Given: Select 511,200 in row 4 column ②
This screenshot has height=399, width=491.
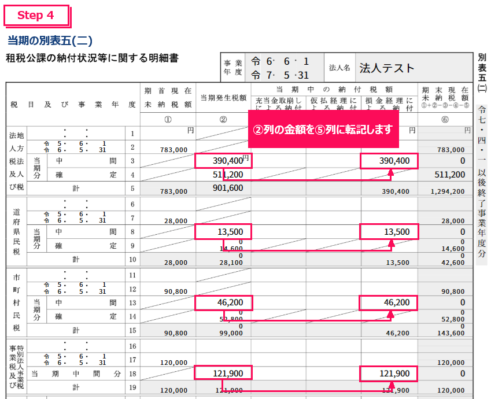Looking at the screenshot, I should coord(228,175).
